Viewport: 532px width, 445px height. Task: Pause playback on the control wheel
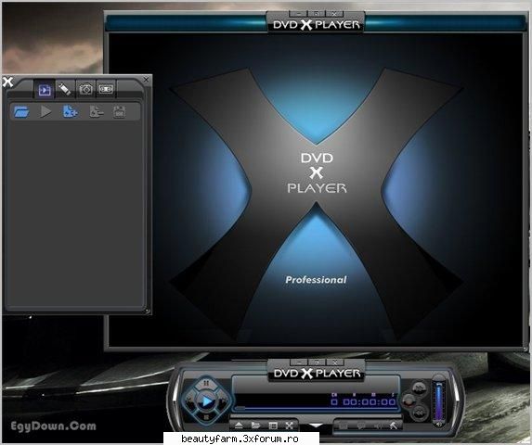206,384
